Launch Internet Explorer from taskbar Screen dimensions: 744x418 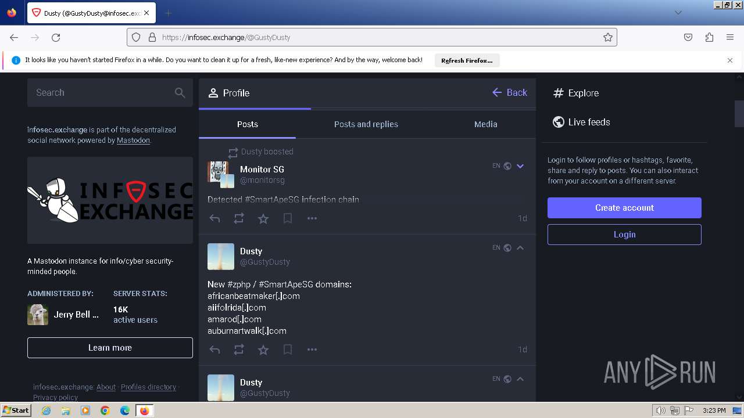coord(46,410)
